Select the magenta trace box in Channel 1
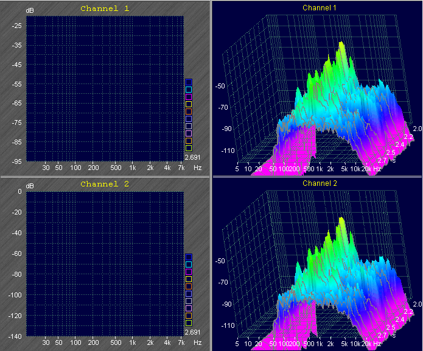Image resolution: width=423 pixels, height=351 pixels. coord(189,97)
